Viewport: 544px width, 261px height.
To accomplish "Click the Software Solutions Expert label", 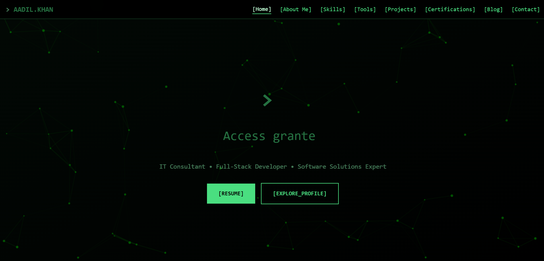I will (x=342, y=166).
